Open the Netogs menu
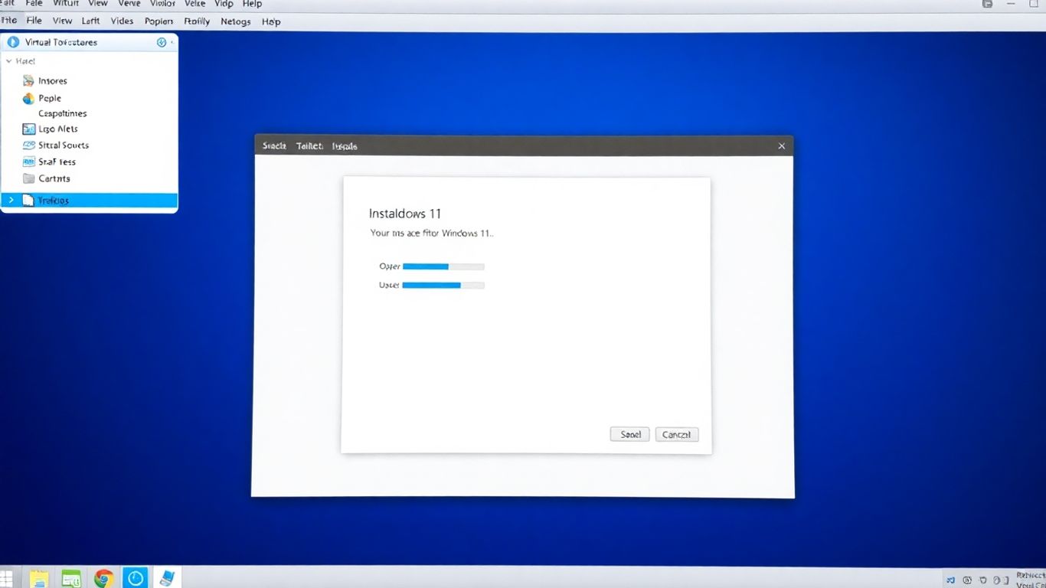 click(x=236, y=21)
